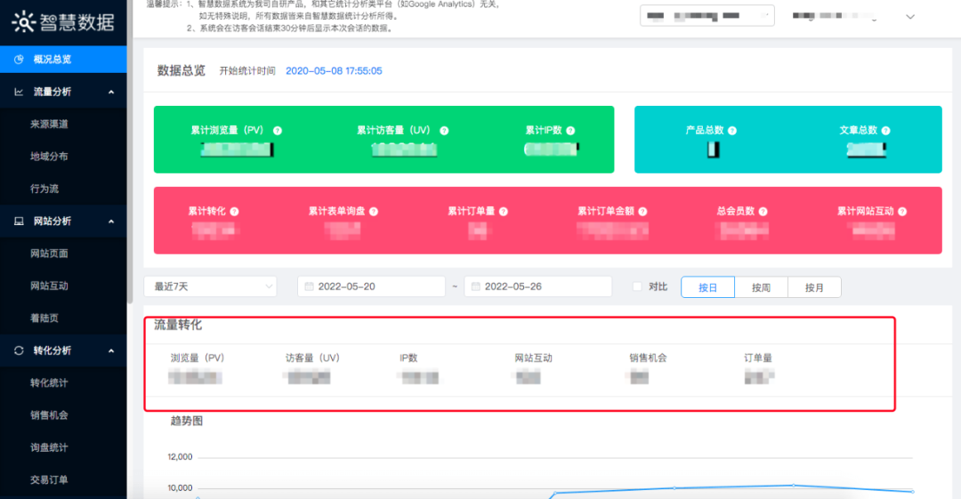961x499 pixels.
Task: Click the start date field 2022-05-20
Action: tap(371, 286)
